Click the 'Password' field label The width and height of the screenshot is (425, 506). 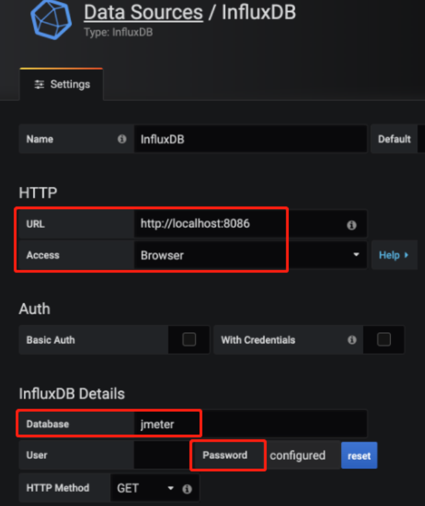pyautogui.click(x=224, y=455)
